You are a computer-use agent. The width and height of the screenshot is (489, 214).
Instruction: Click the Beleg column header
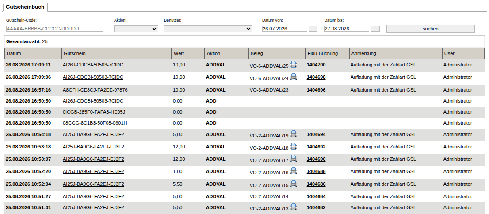[277, 53]
